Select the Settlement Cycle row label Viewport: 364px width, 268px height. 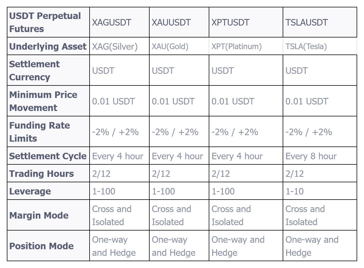pyautogui.click(x=48, y=156)
